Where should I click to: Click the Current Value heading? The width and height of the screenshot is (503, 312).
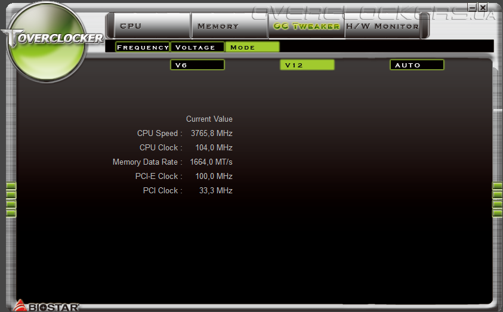pos(209,119)
